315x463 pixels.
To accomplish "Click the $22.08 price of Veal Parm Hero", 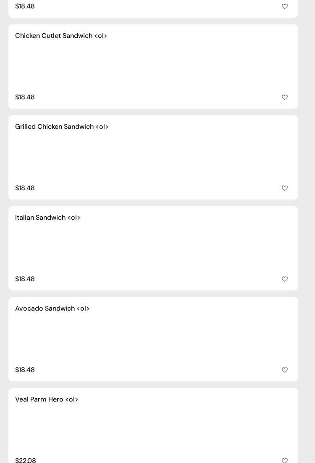I will point(26,460).
